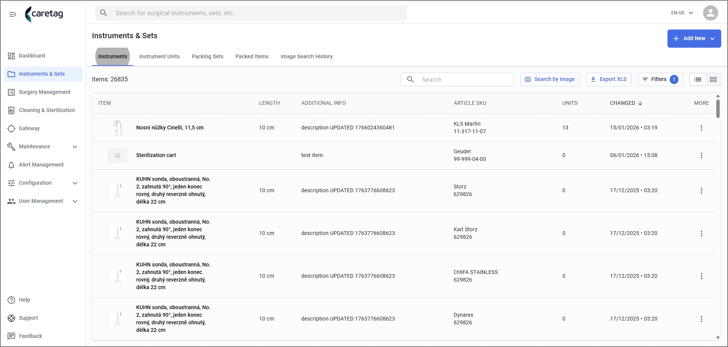Switch to list view layout
728x347 pixels.
pyautogui.click(x=698, y=79)
